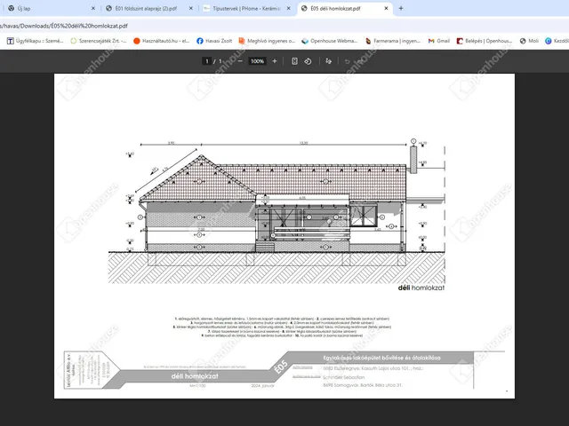Open the Gmail bookmark

click(439, 41)
